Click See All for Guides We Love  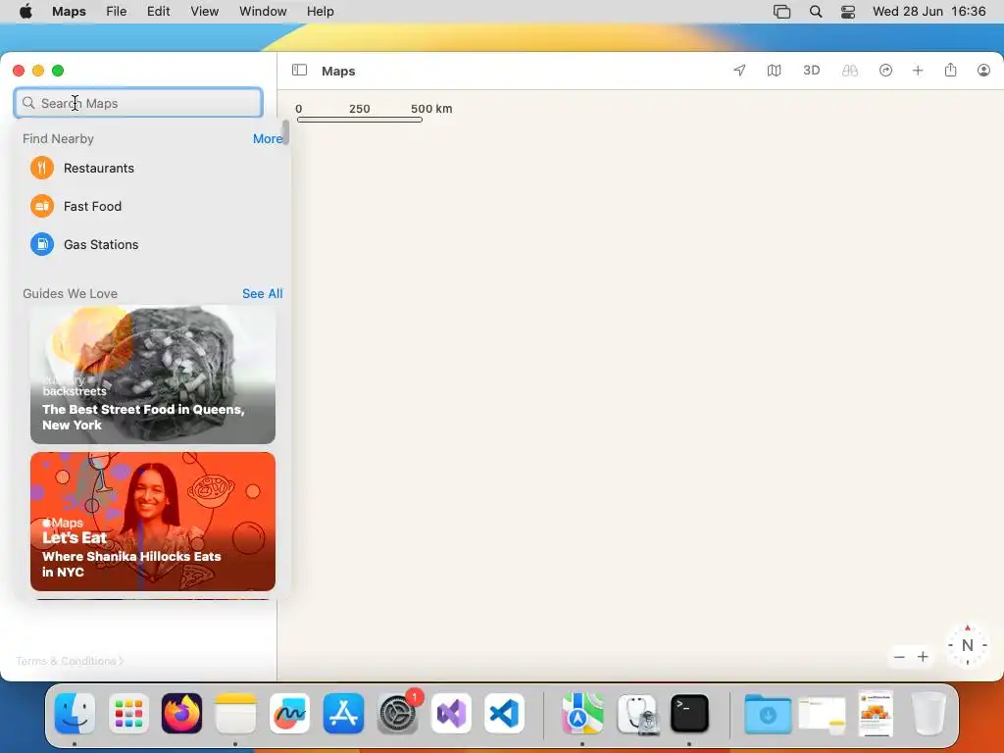pyautogui.click(x=262, y=294)
